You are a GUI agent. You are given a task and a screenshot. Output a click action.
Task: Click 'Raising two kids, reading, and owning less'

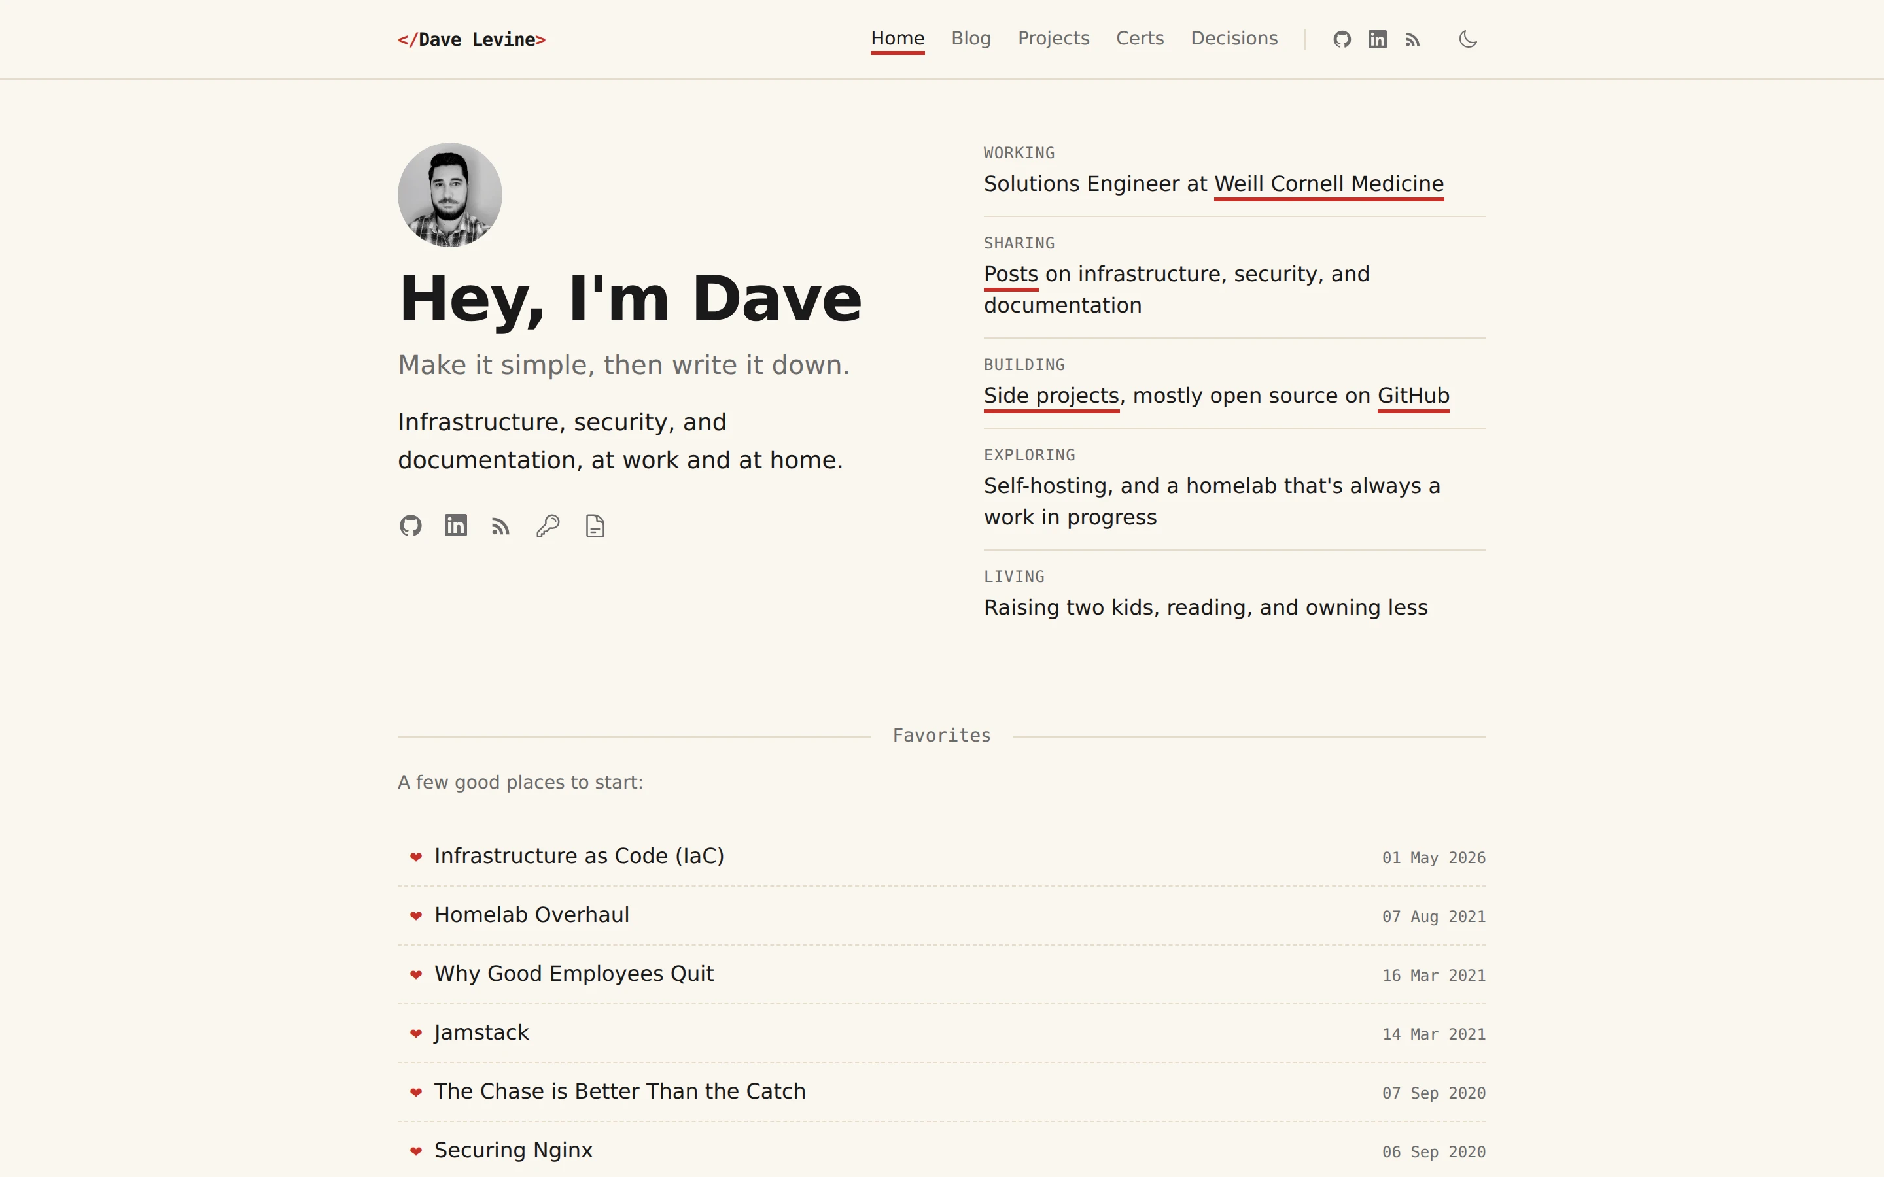tap(1205, 608)
